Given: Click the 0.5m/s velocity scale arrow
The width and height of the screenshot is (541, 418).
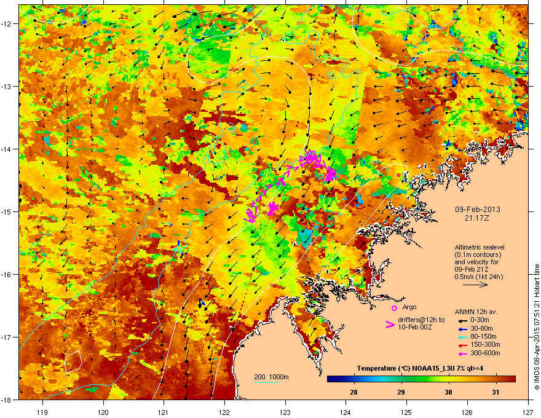Looking at the screenshot, I should pos(475,285).
